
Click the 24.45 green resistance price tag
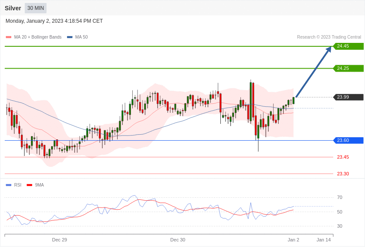point(349,46)
